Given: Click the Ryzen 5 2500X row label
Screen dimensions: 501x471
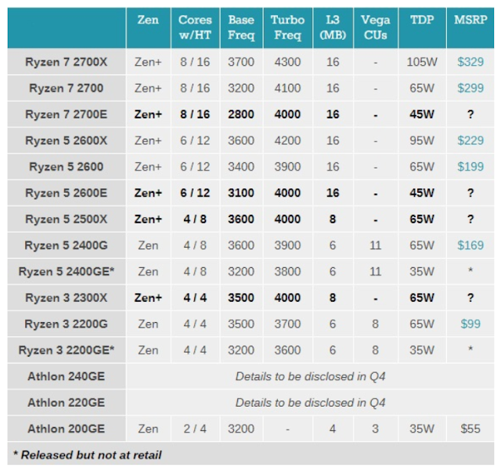Looking at the screenshot, I should (66, 219).
